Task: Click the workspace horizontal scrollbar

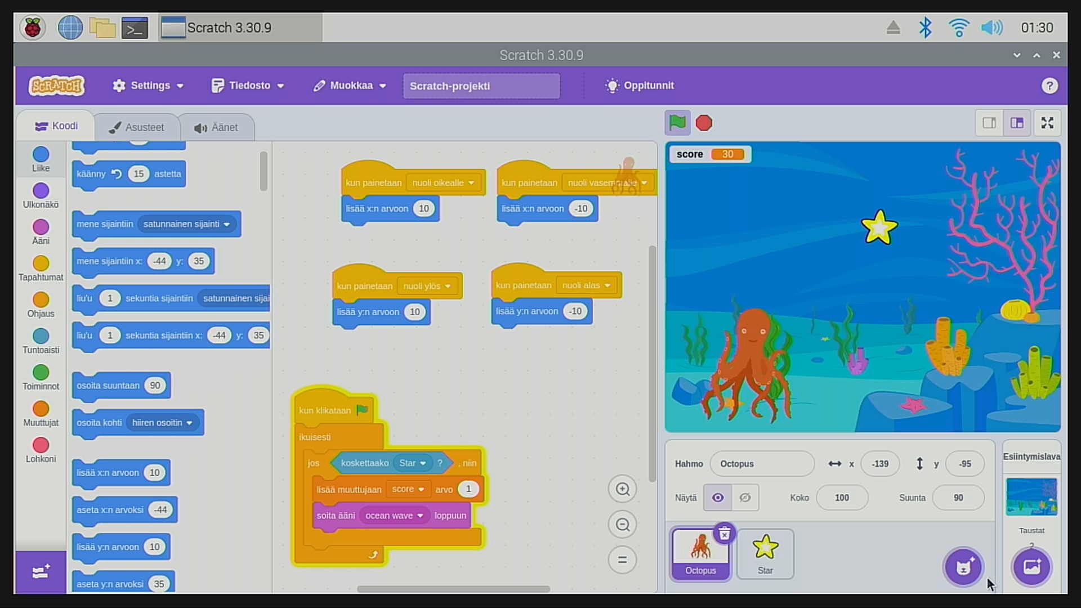Action: 453,589
